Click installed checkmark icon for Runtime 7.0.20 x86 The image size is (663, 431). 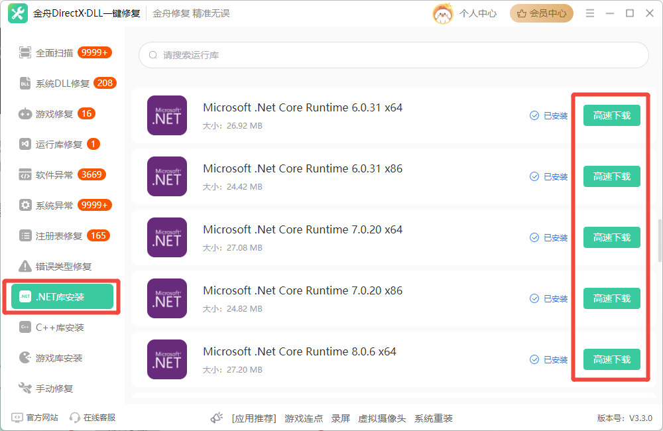point(534,298)
